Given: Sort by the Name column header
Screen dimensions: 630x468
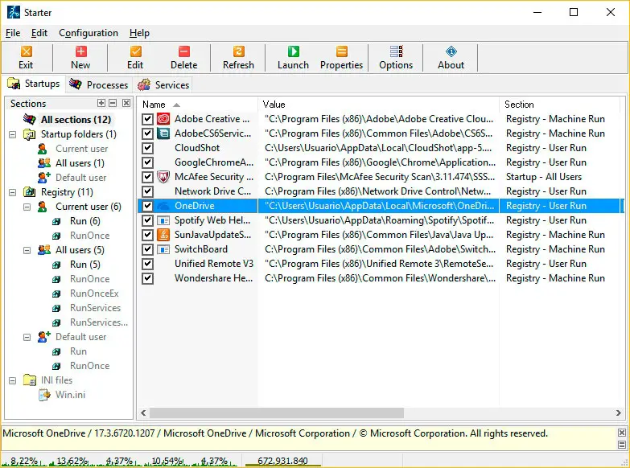Looking at the screenshot, I should (197, 105).
